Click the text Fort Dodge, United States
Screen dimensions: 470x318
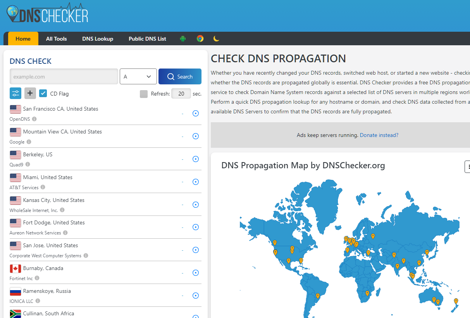[54, 222]
